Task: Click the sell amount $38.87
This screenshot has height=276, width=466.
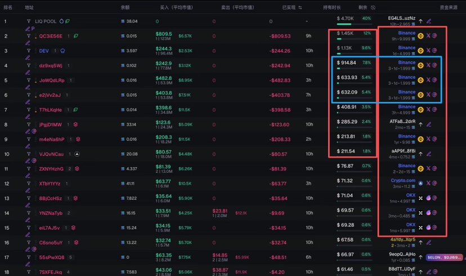Action: click(x=220, y=270)
